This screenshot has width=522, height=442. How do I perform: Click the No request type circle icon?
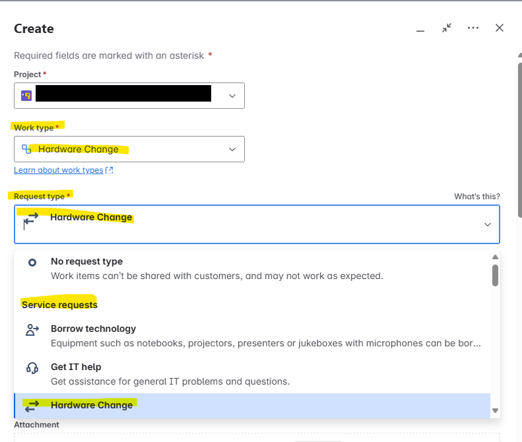[32, 263]
